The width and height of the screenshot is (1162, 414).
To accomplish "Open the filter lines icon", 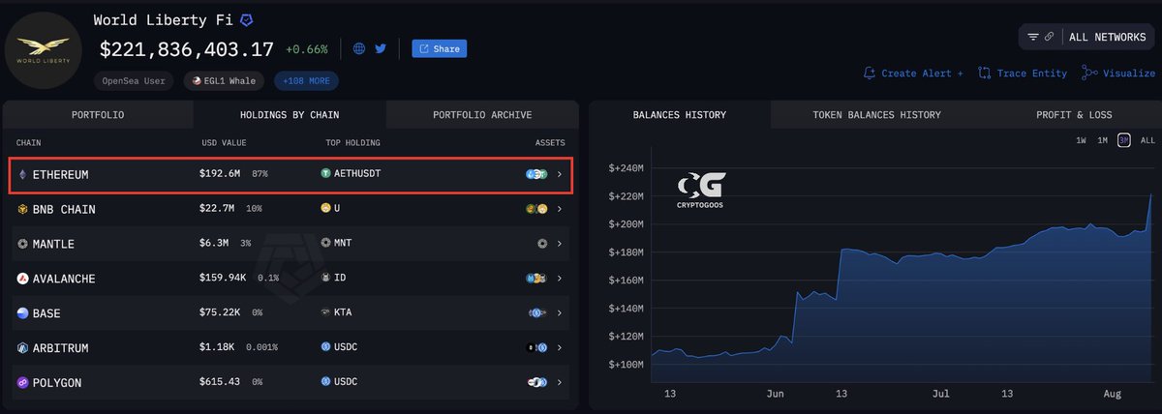I will coord(1033,37).
